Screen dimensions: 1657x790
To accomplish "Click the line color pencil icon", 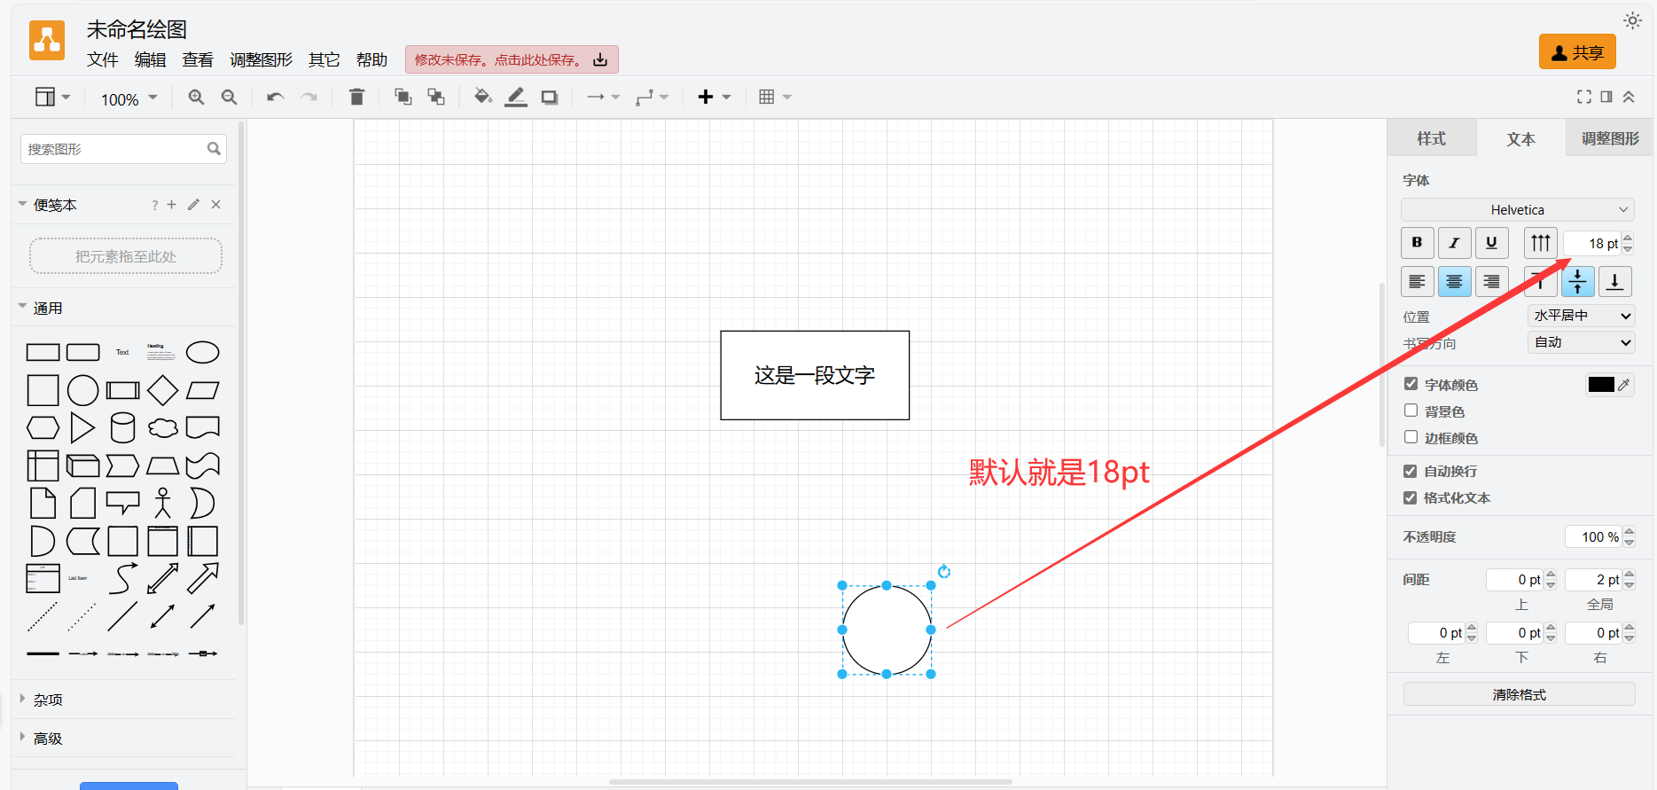I will pos(516,97).
